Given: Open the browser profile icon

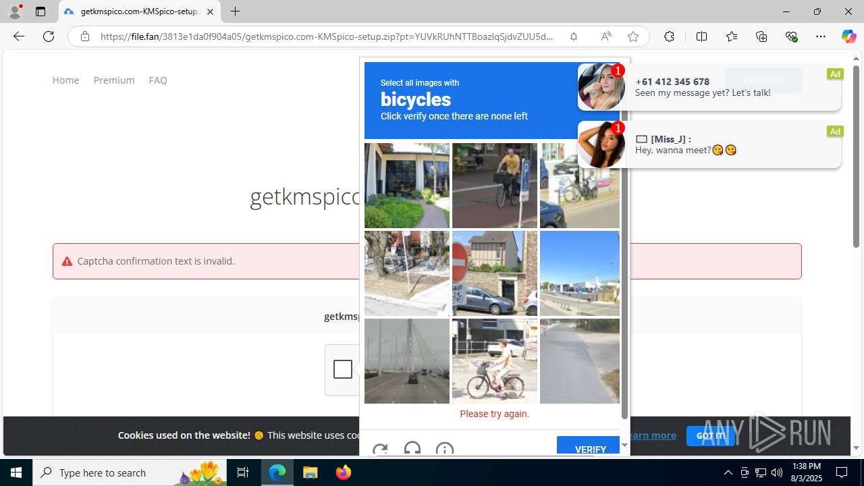Looking at the screenshot, I should click(x=15, y=11).
